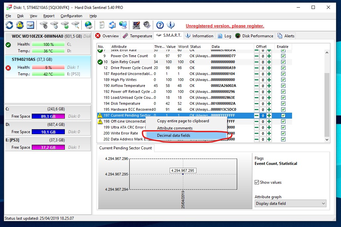Viewport: 341px width, 227px height.
Task: Toggle Enable checkbox for Drive Power Cycle Count
Action: (x=283, y=68)
